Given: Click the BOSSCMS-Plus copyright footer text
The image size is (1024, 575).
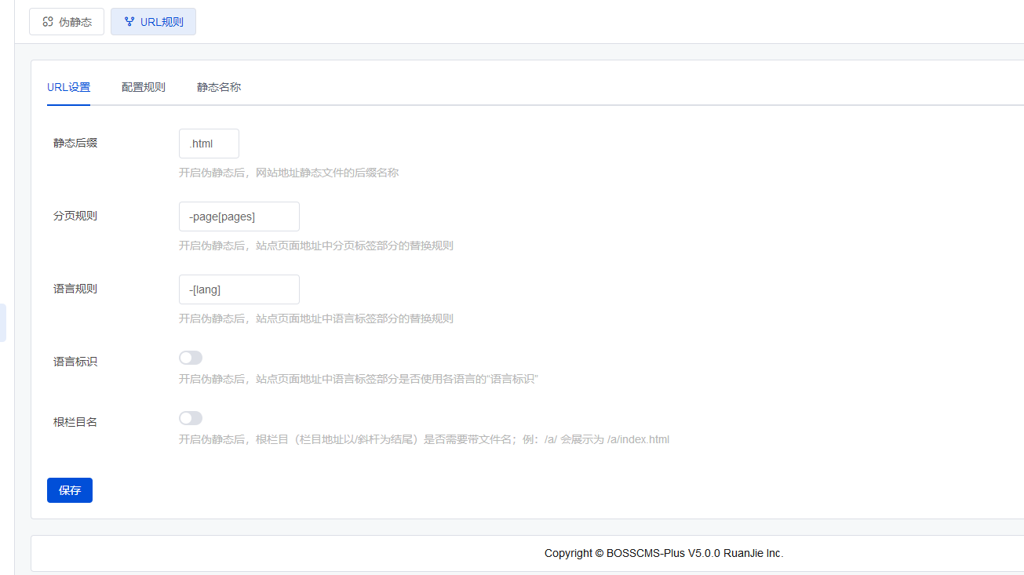Looking at the screenshot, I should (x=663, y=553).
